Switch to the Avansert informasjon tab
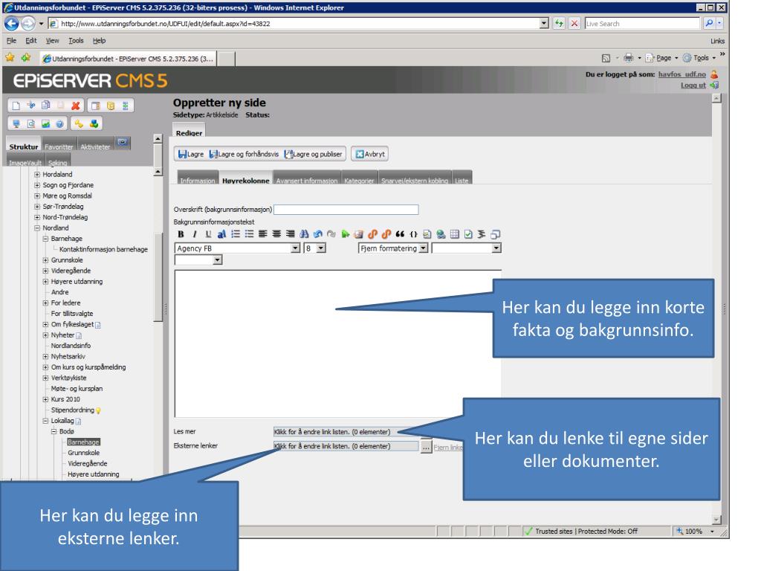Screen dimensions: 761x571 (x=307, y=178)
